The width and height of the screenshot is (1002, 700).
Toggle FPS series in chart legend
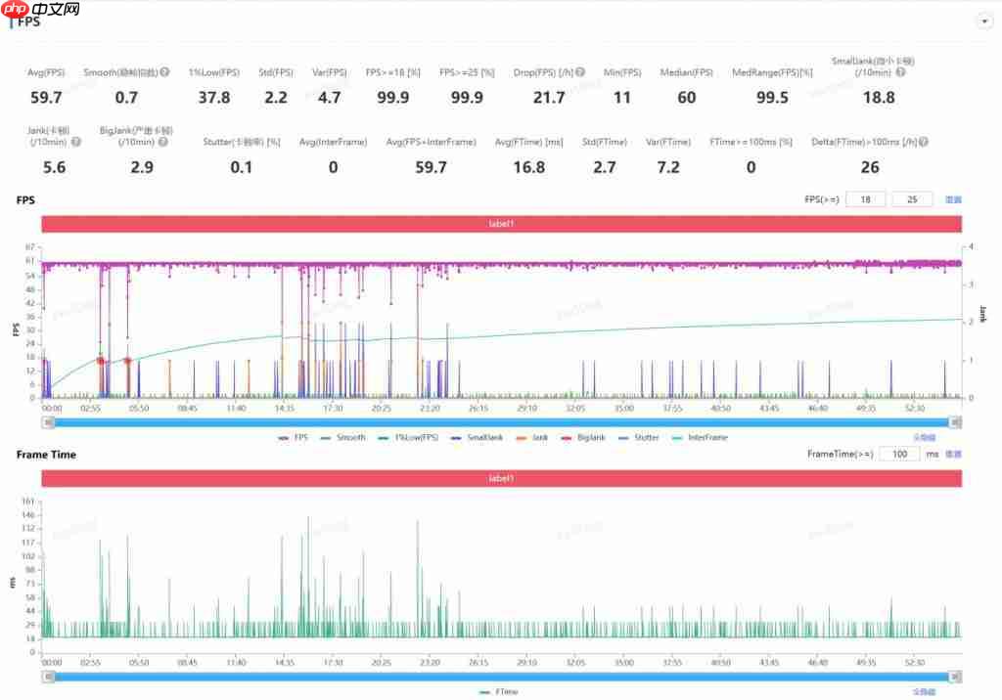pos(295,438)
